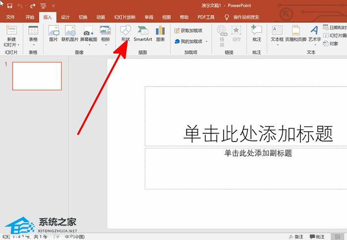
Task: Switch to the Animations (动画) tab
Action: [101, 17]
